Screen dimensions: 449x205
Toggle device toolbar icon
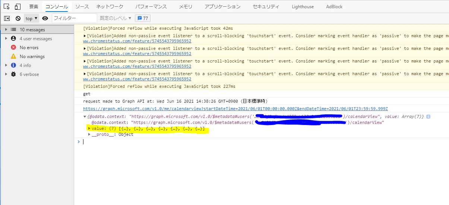pyautogui.click(x=18, y=7)
